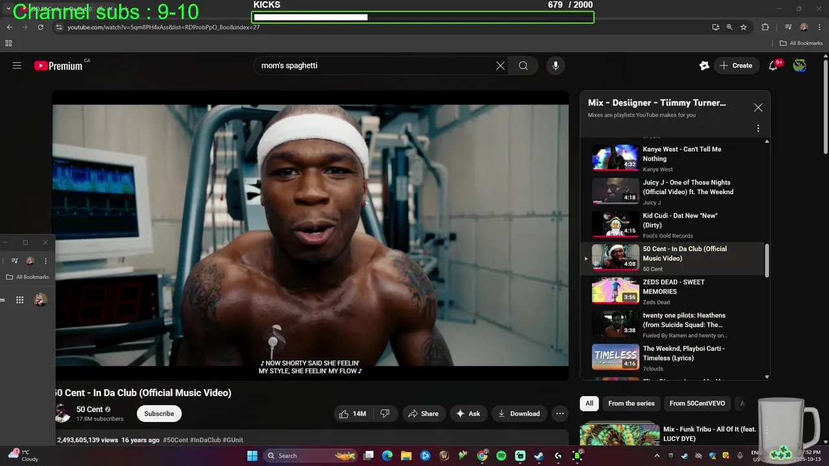Start voice search with microphone
This screenshot has height=466, width=829.
(x=555, y=65)
